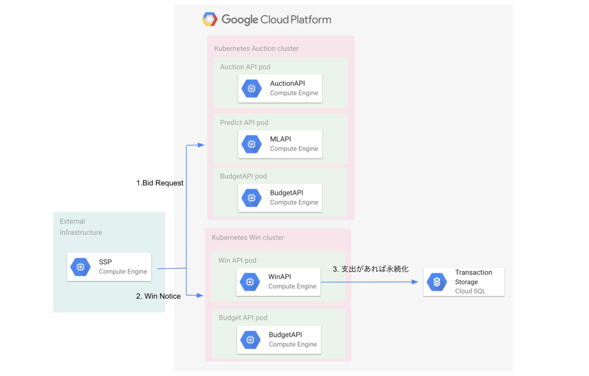Image resolution: width=589 pixels, height=376 pixels.
Task: Select the AuctionAPI Compute Engine icon
Action: [252, 88]
